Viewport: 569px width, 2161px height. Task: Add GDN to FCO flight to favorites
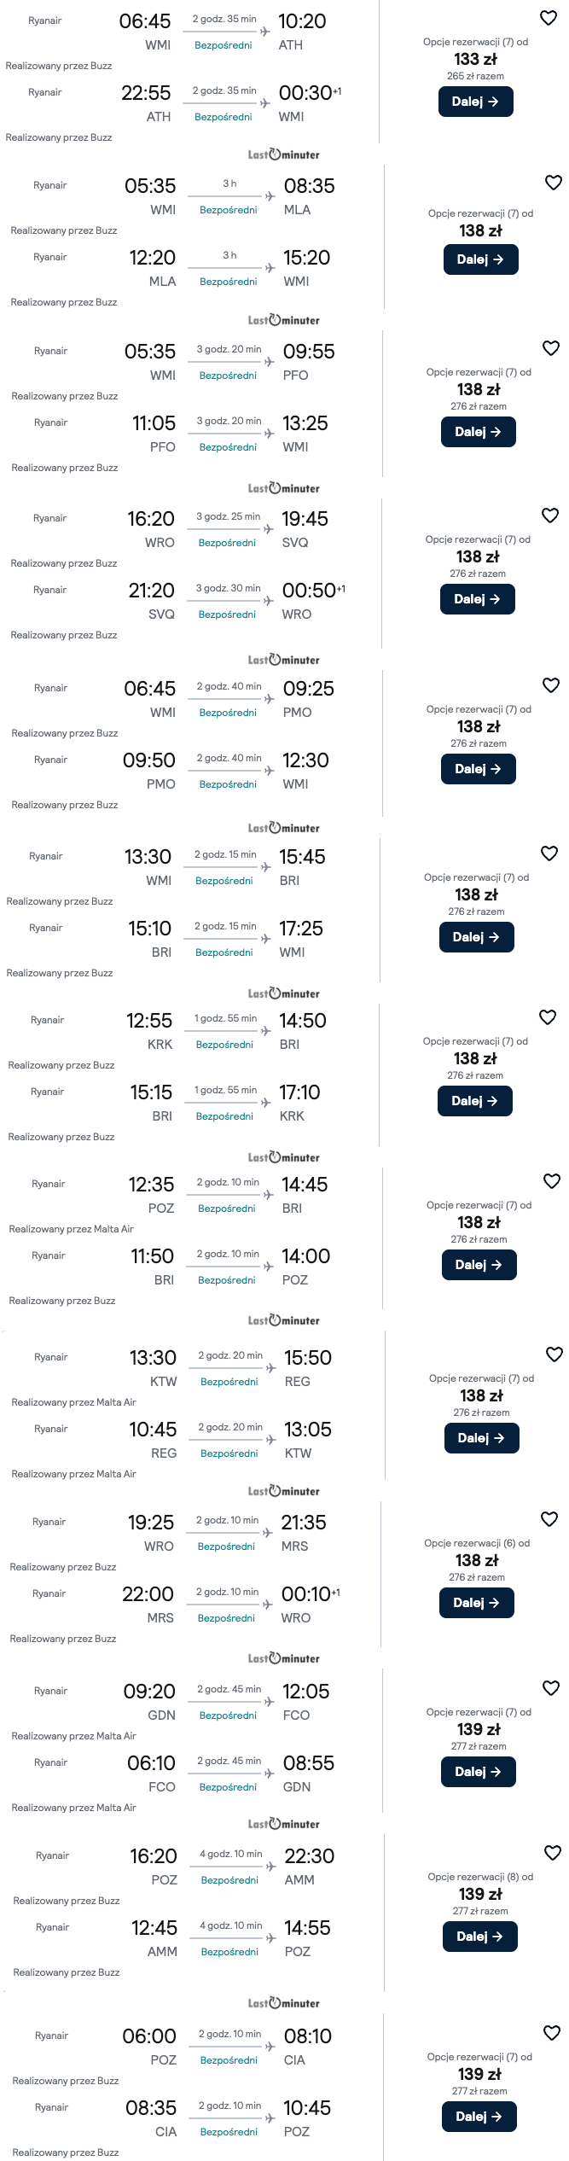(551, 1688)
